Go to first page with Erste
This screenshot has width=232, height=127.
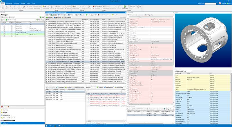[x=70, y=15]
